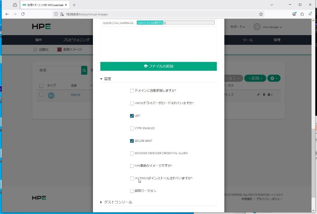Check Windows Defender Credential Guard option
The width and height of the screenshot is (317, 214).
coord(132,153)
